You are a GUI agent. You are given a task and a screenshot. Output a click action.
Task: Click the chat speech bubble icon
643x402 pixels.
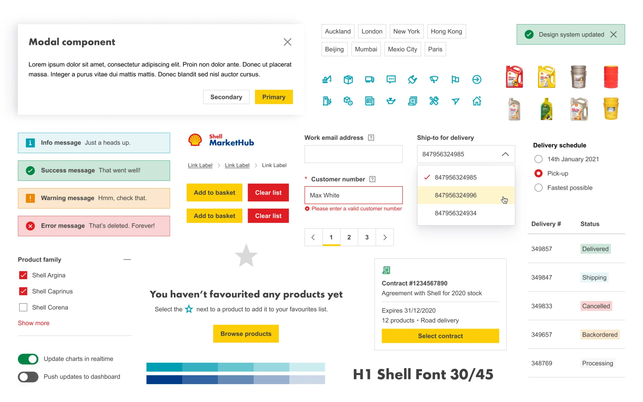391,79
